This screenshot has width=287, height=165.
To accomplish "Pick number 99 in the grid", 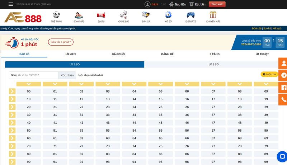I will pos(266,162).
